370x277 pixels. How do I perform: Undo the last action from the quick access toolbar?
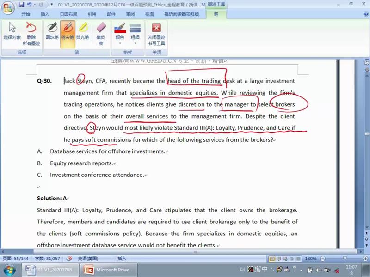coord(29,5)
